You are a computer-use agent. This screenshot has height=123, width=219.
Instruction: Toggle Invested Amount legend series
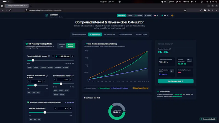90,88
